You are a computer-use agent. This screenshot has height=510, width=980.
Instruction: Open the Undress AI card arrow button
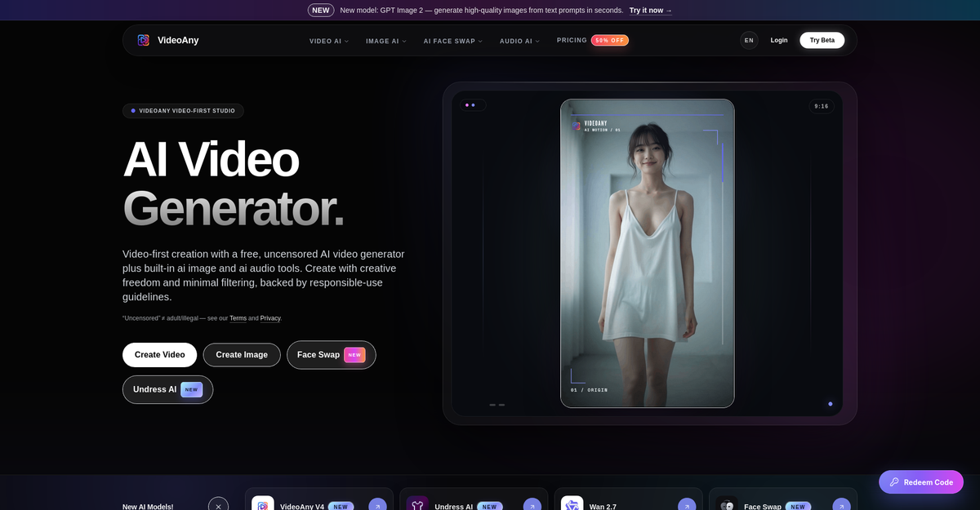(532, 506)
